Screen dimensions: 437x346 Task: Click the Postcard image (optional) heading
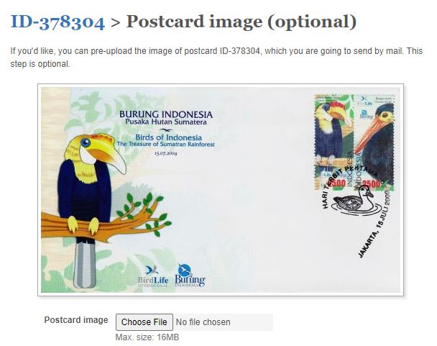pyautogui.click(x=241, y=22)
